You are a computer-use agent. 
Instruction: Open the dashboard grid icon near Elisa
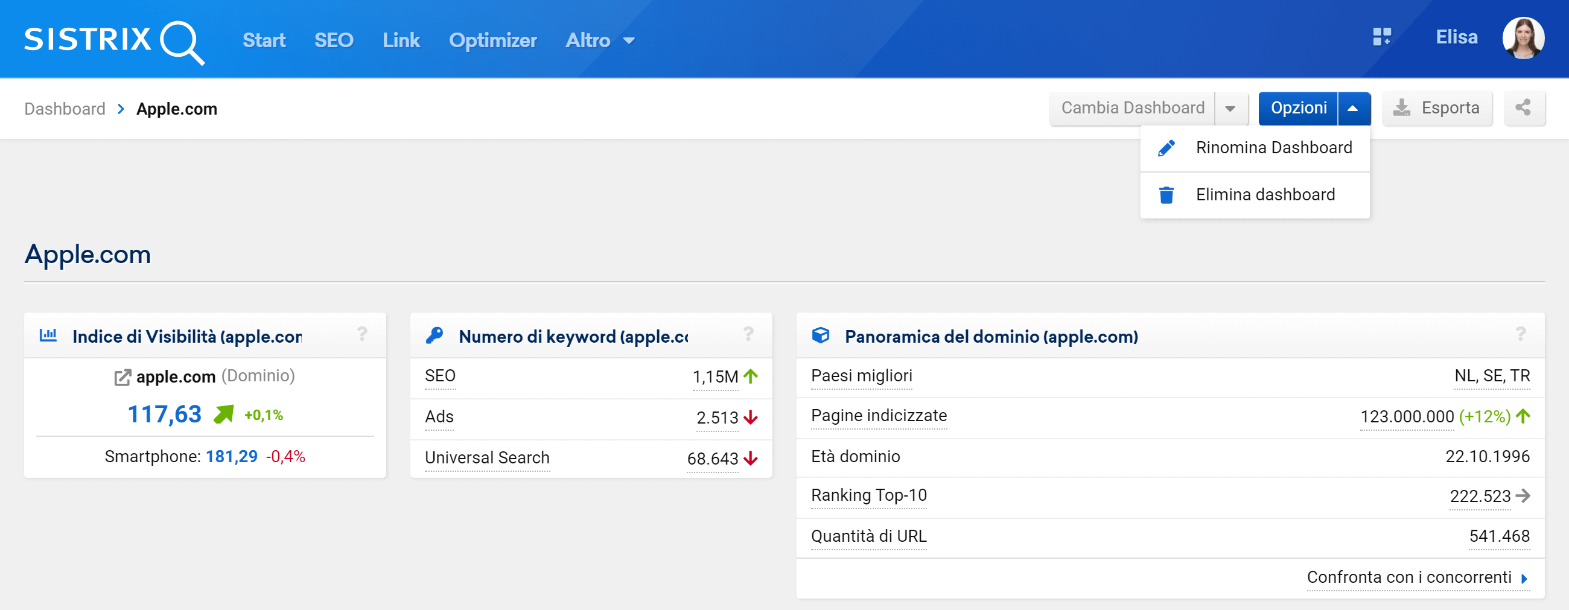click(1381, 37)
